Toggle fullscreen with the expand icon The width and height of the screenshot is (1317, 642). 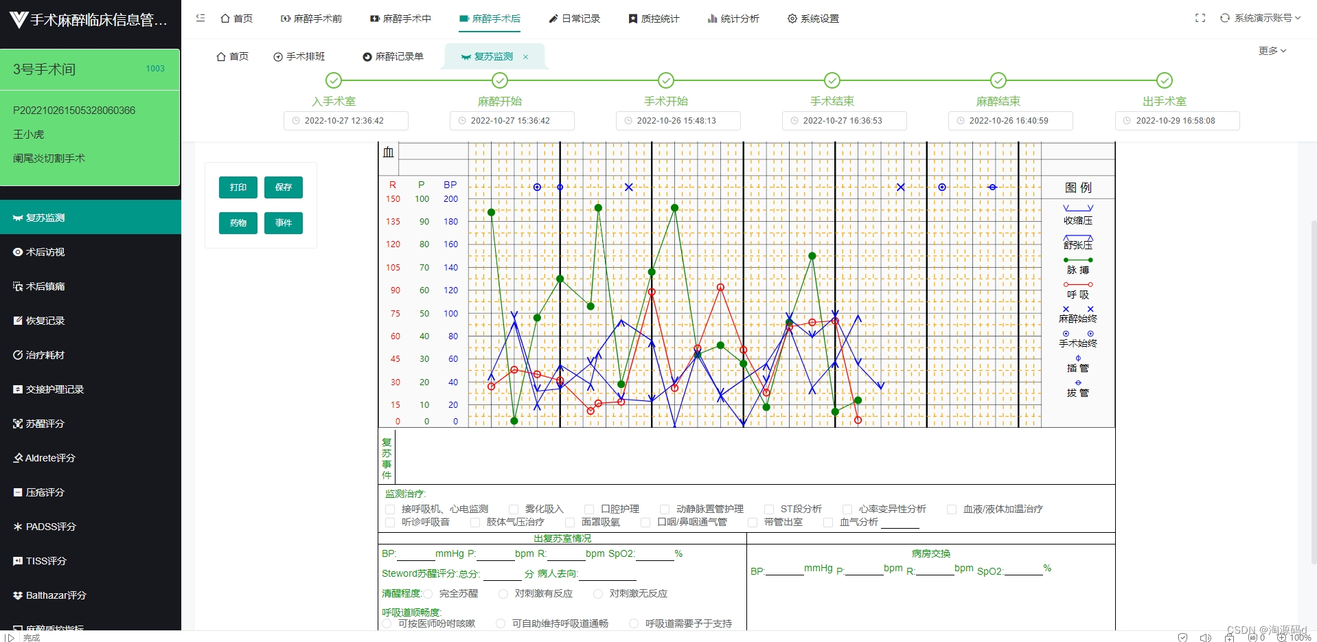click(x=1200, y=18)
